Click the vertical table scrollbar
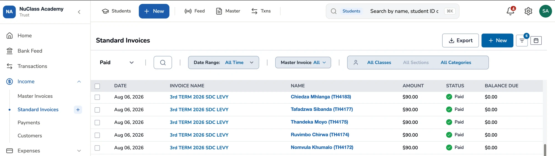Screen dimensions: 555x156 [x=545, y=150]
